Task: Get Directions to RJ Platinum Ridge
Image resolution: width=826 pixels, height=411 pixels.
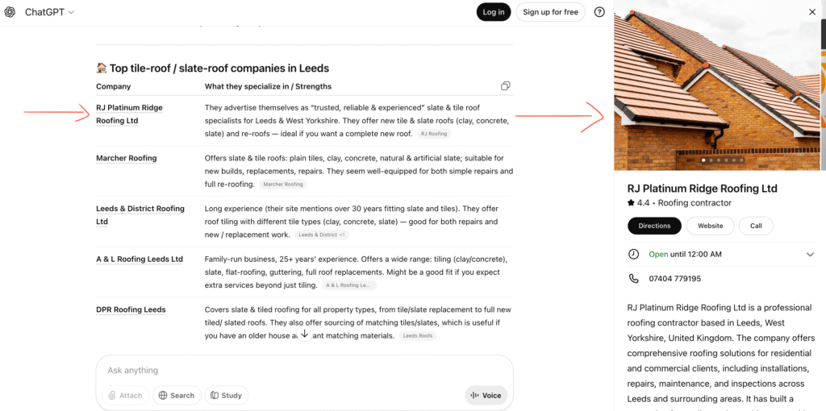Action: pyautogui.click(x=654, y=226)
